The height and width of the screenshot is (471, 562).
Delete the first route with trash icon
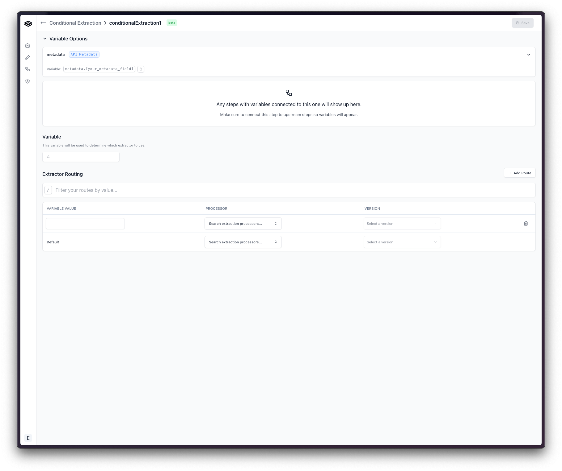[x=526, y=224]
